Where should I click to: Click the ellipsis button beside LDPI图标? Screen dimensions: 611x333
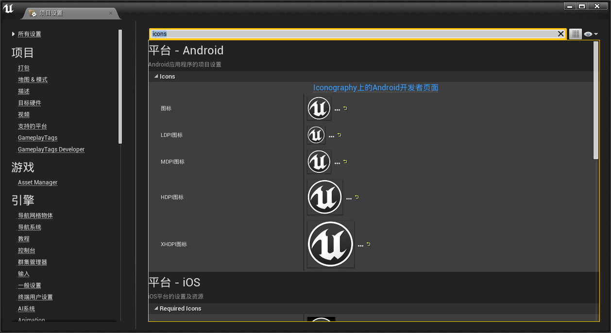(x=331, y=136)
